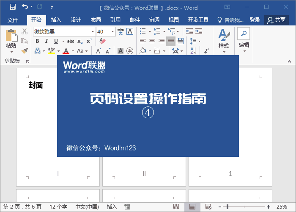The width and height of the screenshot is (296, 212).
Task: Click the 登录 sign-in link
Action: 255,20
